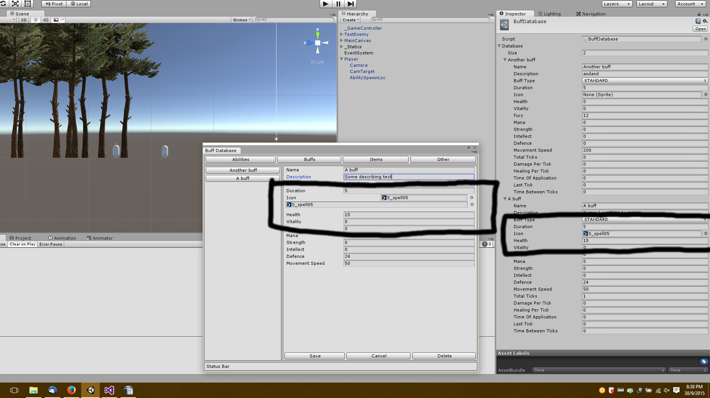Click the S_spell05 sprite icon in Buff Database
The width and height of the screenshot is (710, 398).
[384, 197]
